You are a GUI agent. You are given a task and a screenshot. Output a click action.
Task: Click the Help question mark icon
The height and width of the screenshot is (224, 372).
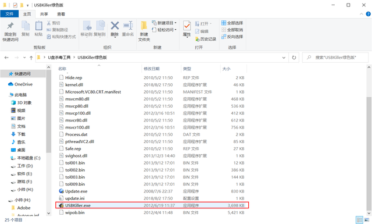pyautogui.click(x=368, y=14)
